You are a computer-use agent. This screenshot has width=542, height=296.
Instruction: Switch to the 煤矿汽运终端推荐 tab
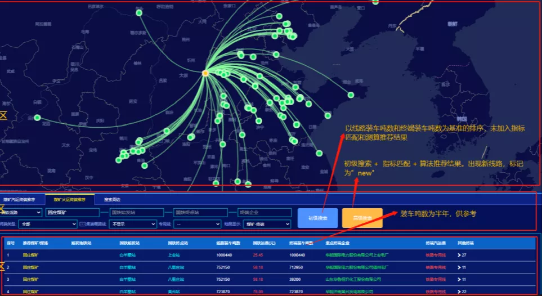click(19, 200)
